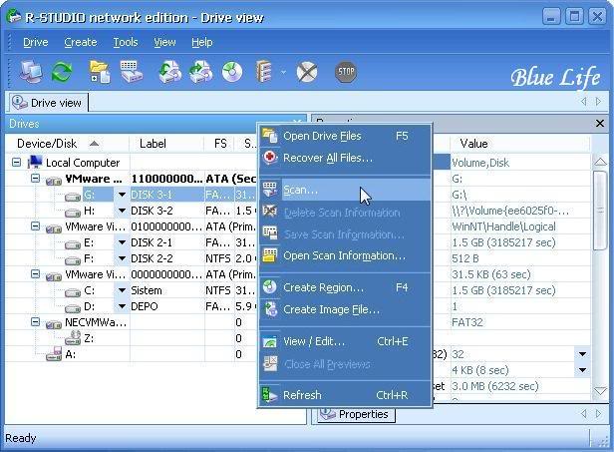Select the E: DISK 2-1 partition row

pos(132,242)
